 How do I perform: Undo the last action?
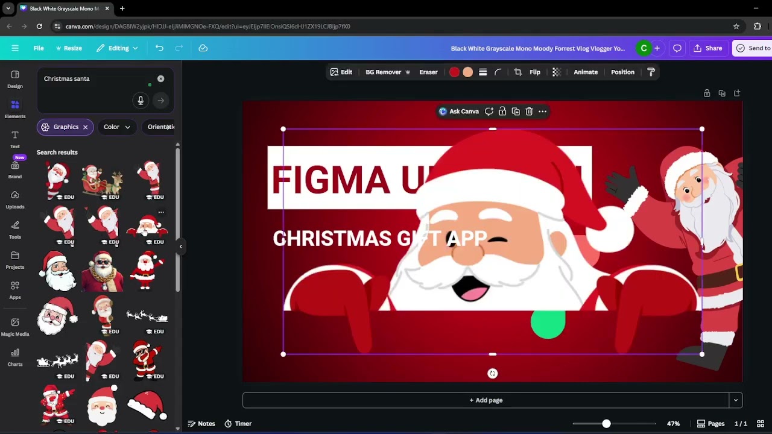tap(159, 48)
